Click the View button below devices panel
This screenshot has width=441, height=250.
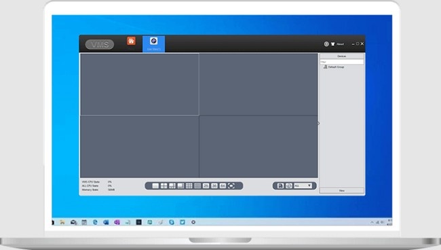(x=342, y=191)
